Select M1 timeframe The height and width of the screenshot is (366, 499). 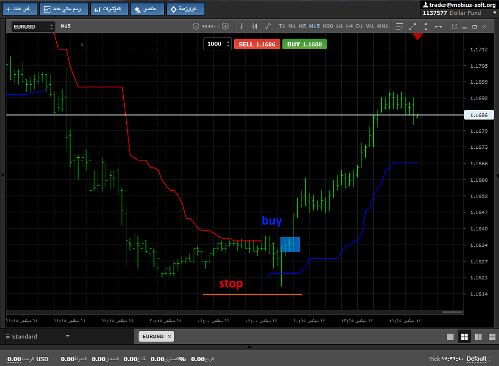click(292, 26)
